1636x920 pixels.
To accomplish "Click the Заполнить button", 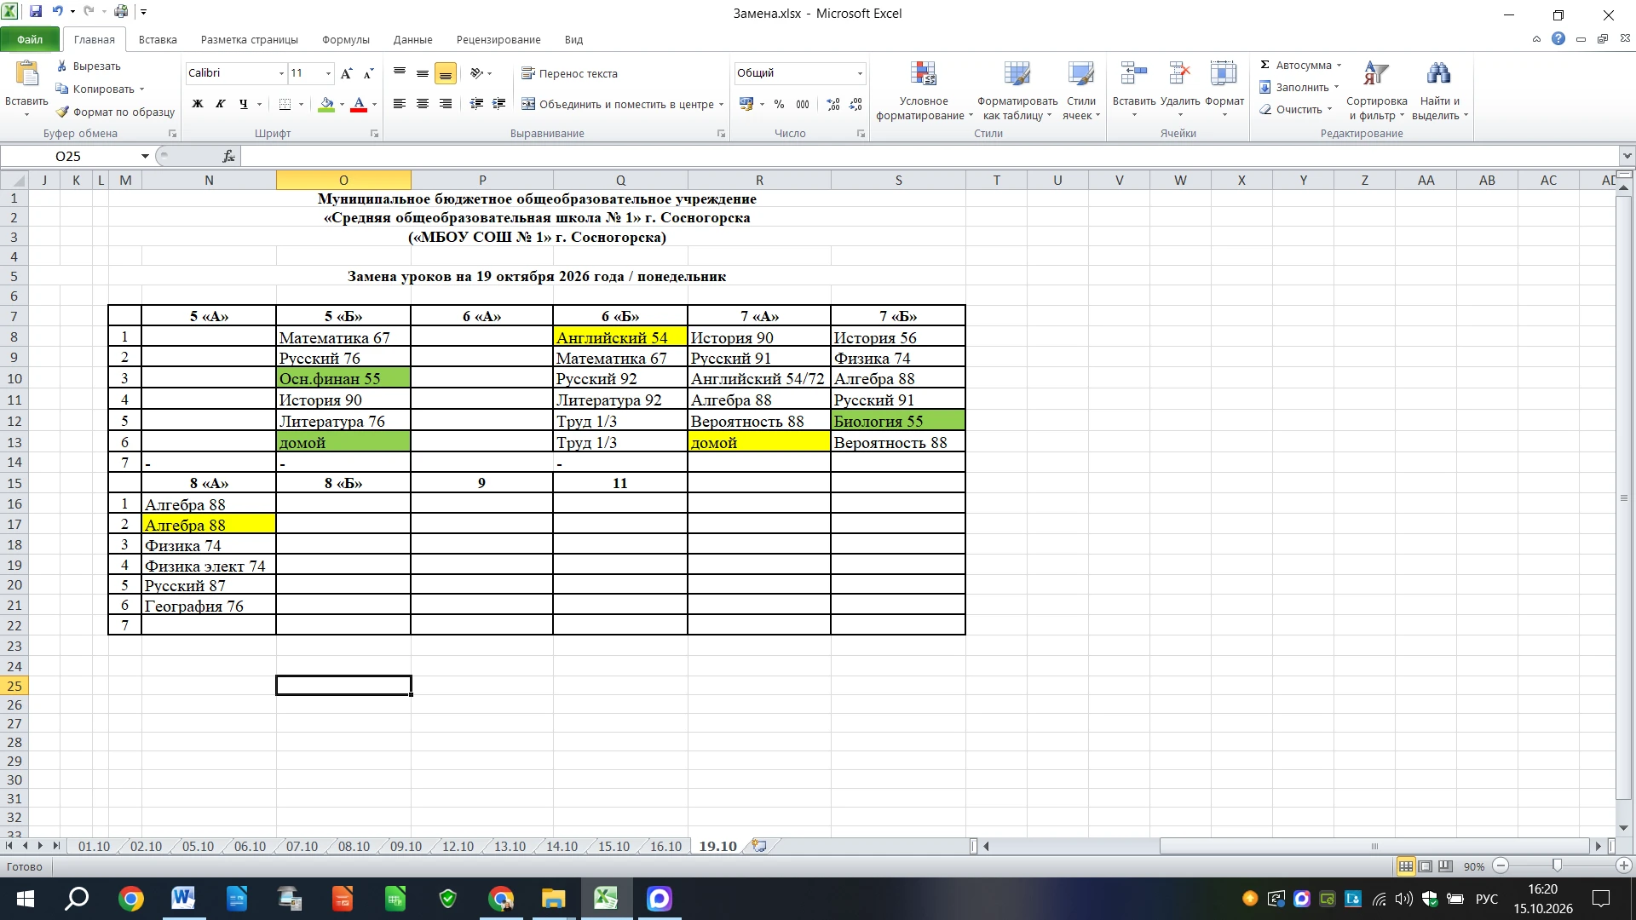I will (x=1299, y=87).
